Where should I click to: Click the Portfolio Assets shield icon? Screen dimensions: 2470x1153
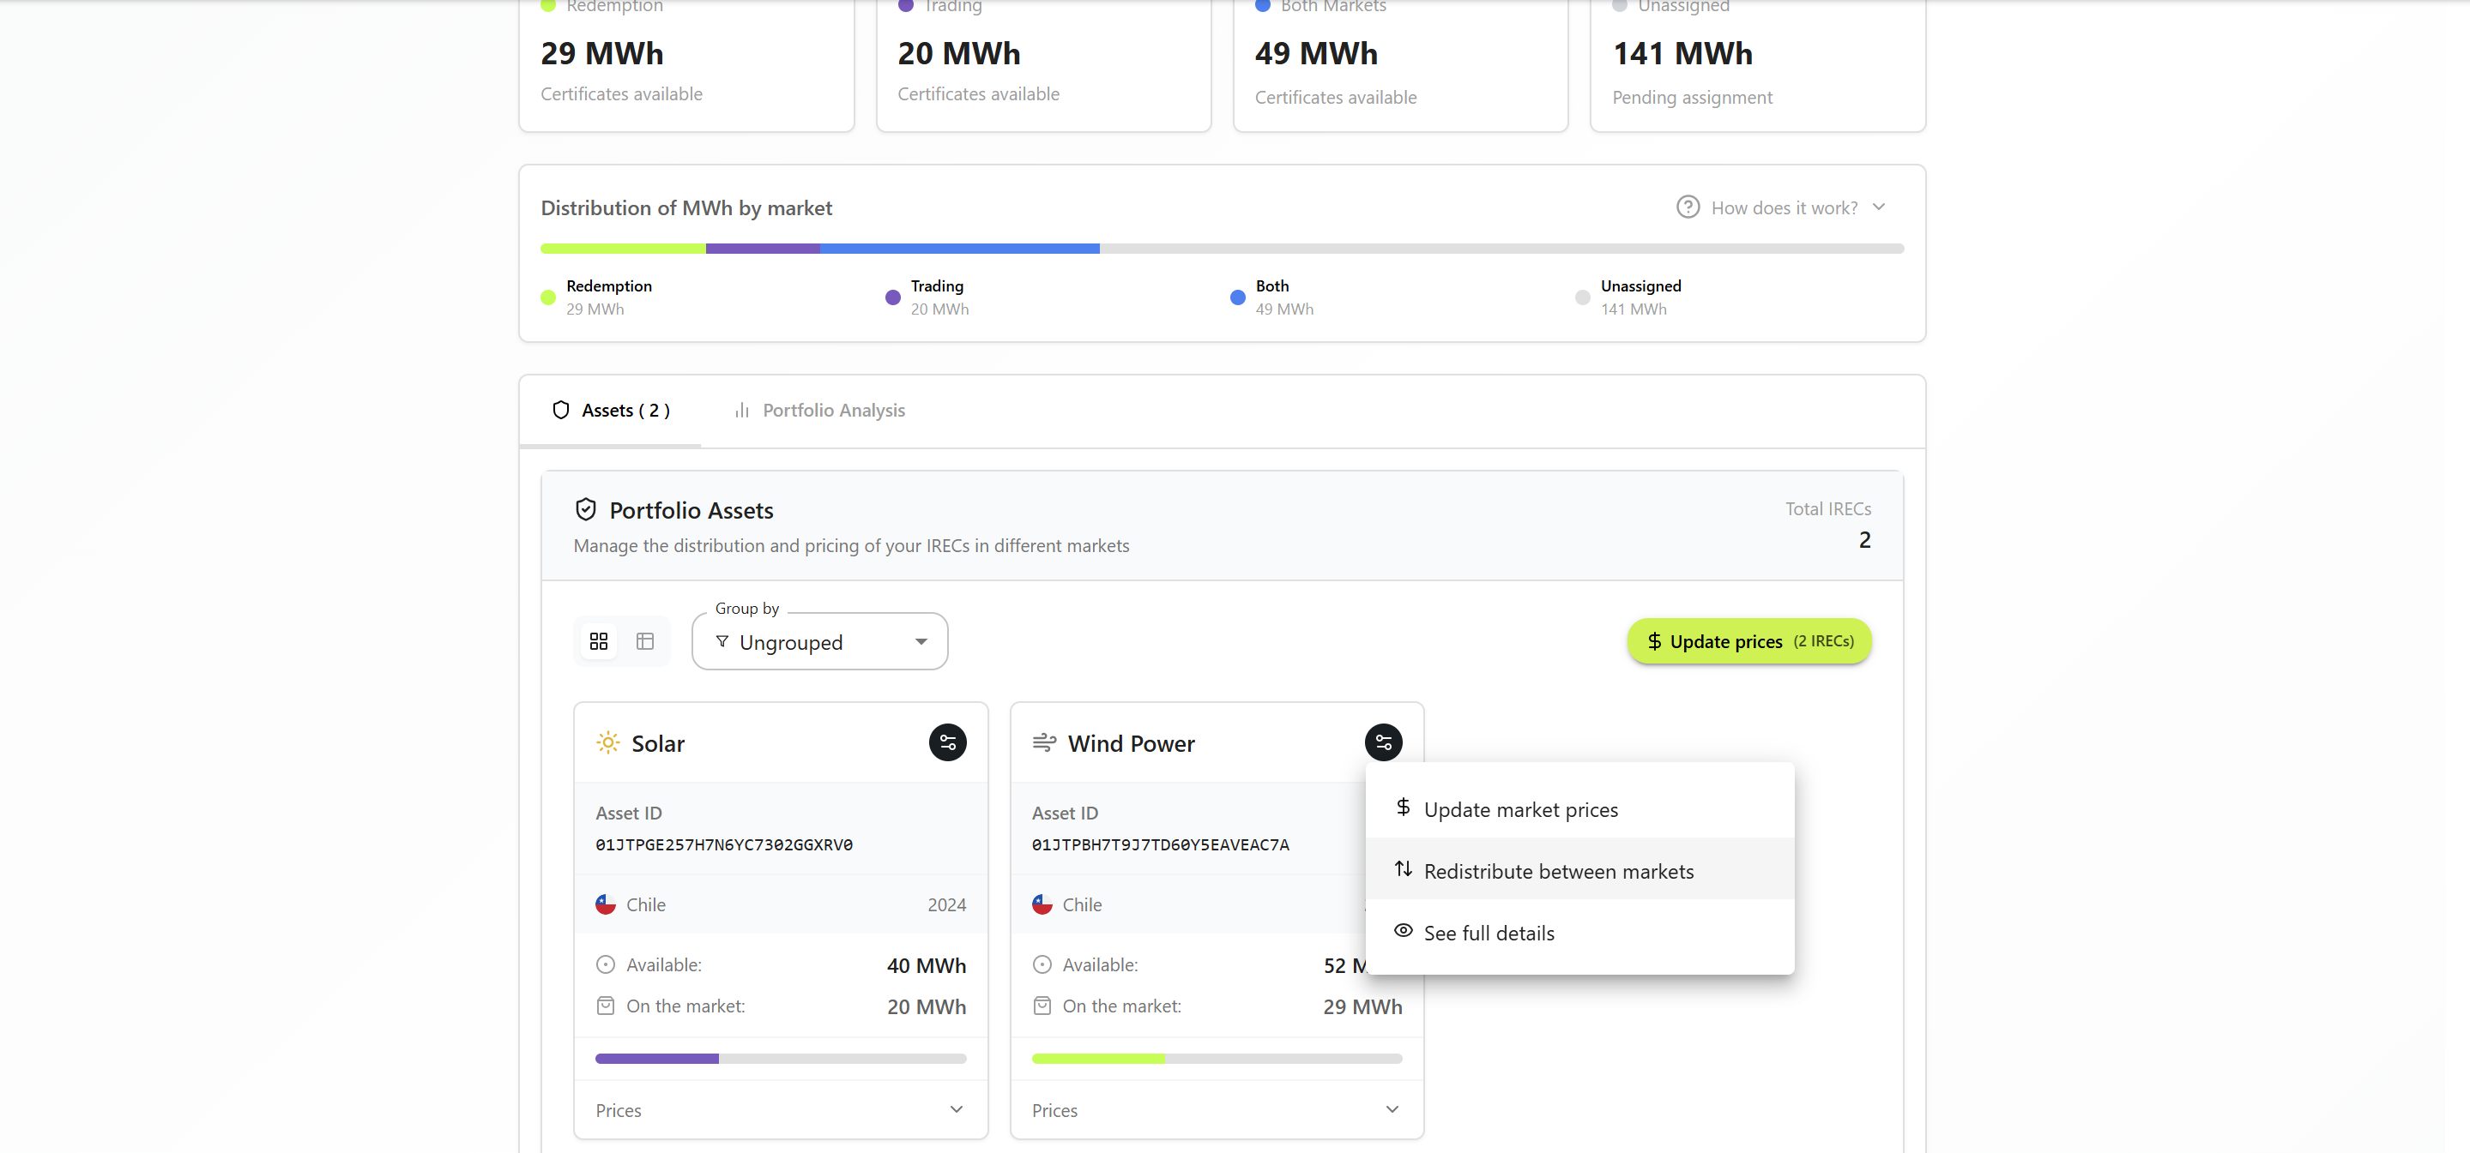(586, 510)
